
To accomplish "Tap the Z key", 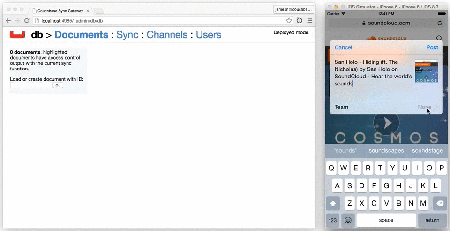I will (x=350, y=203).
